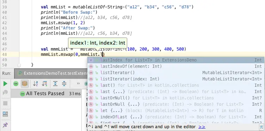Image resolution: width=265 pixels, height=131 pixels.
Task: Click the Run: tool window label
Action: pyautogui.click(x=7, y=73)
